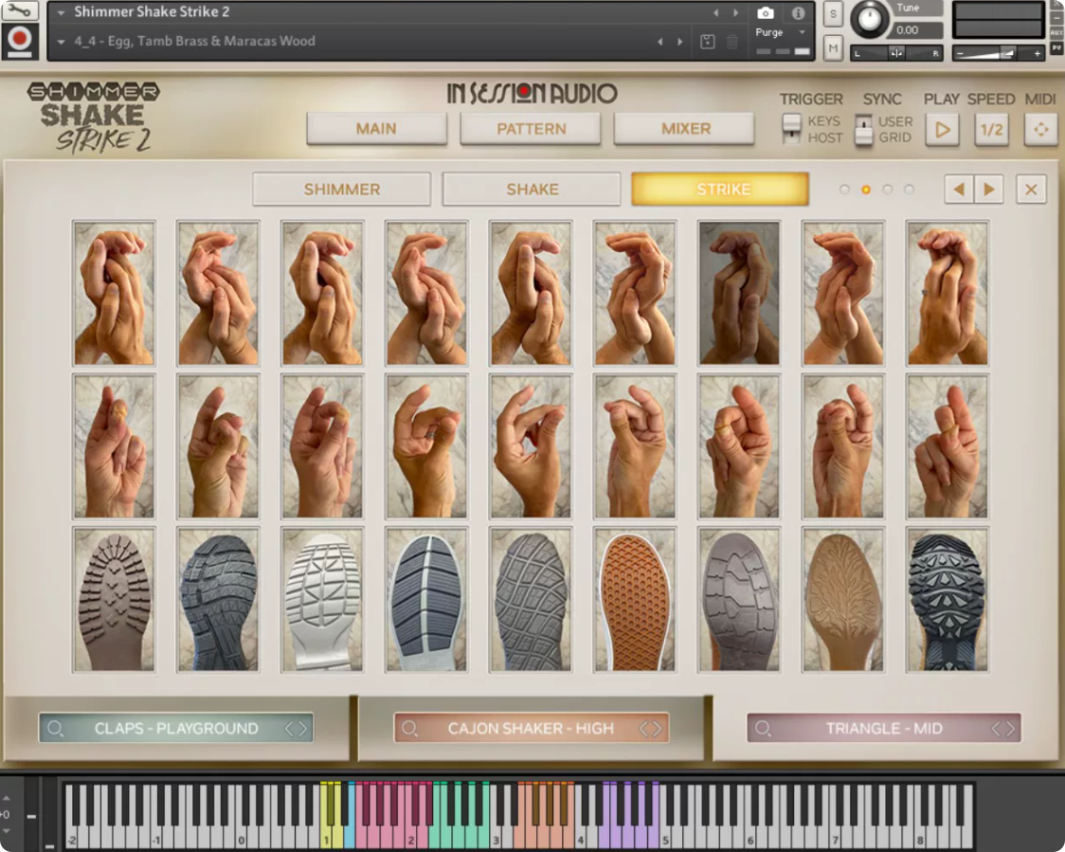Adjust the Tune knob
Viewport: 1065px width, 852px height.
pyautogui.click(x=870, y=18)
